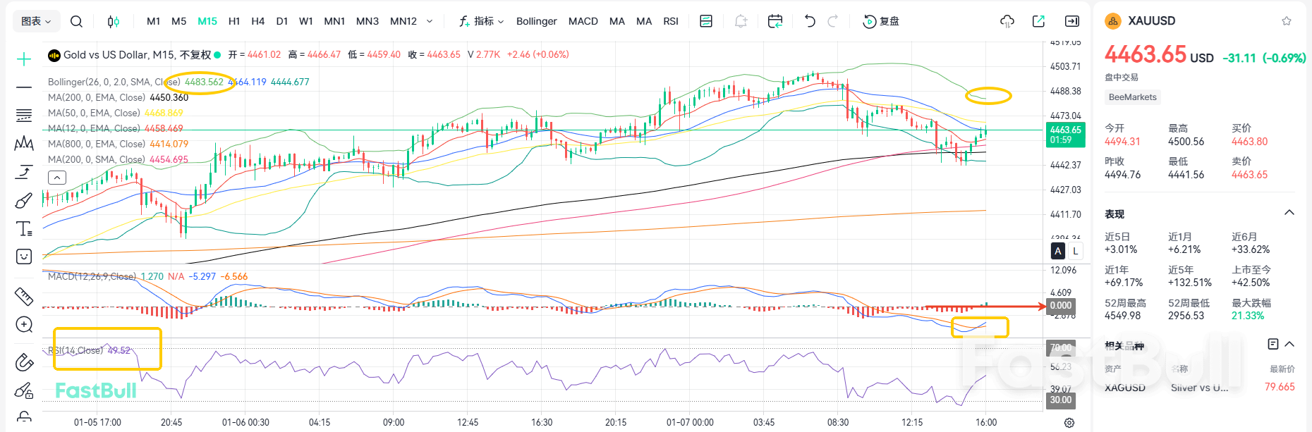1312x432 pixels.
Task: Click the 复盘 replay button
Action: pos(882,21)
